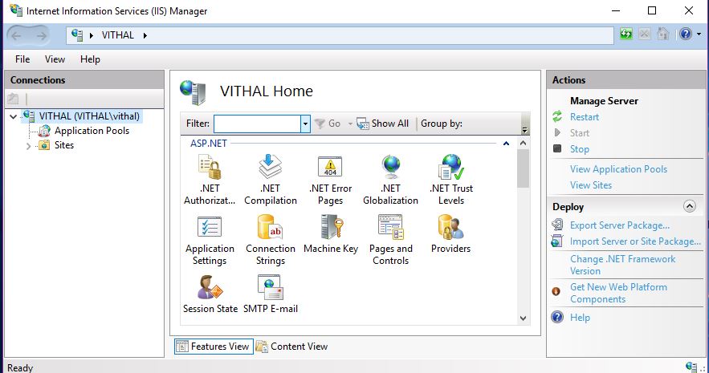Open .NET Compilation feature icon

(x=271, y=167)
